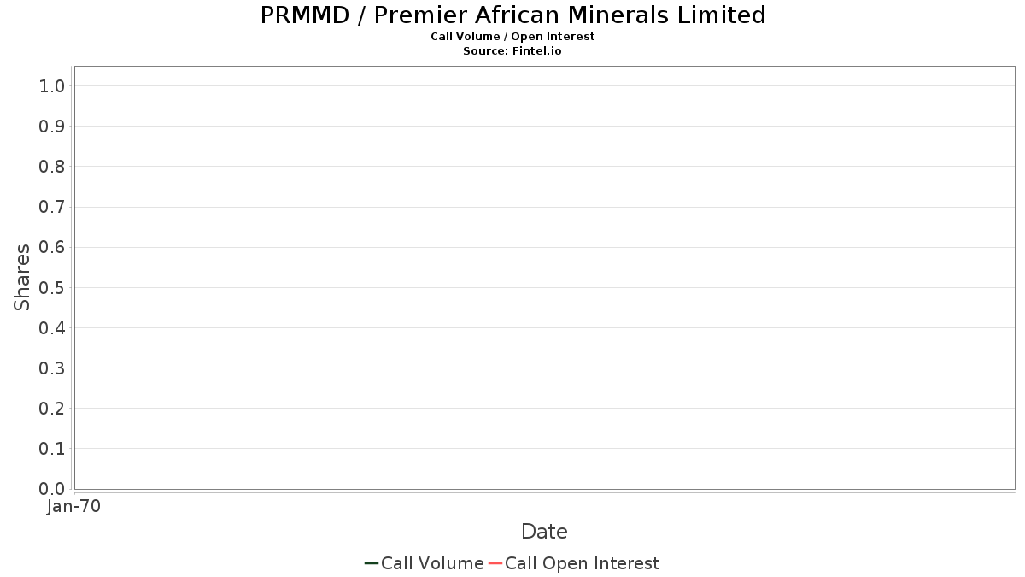This screenshot has height=577, width=1025.
Task: Click the dark green Call Volume legend line
Action: (372, 563)
